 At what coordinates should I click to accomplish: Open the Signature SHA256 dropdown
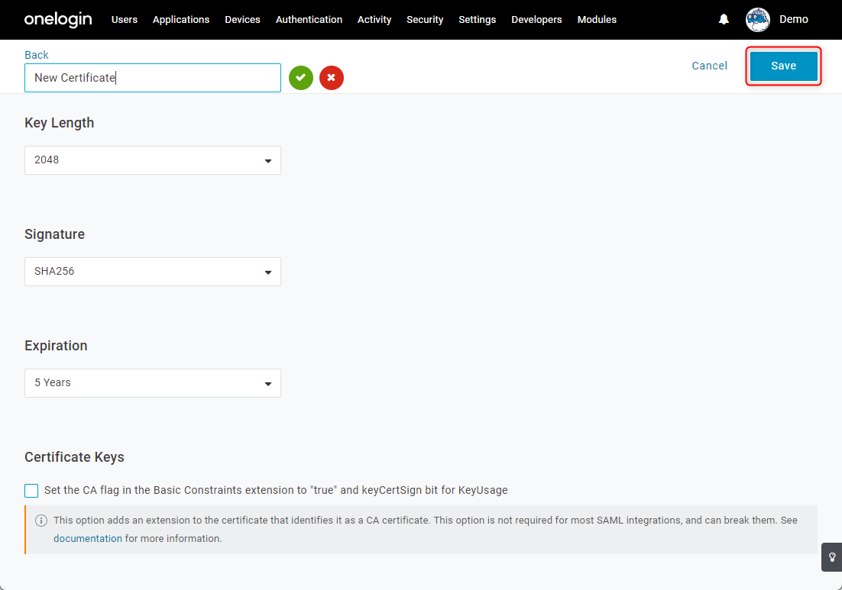pos(153,272)
